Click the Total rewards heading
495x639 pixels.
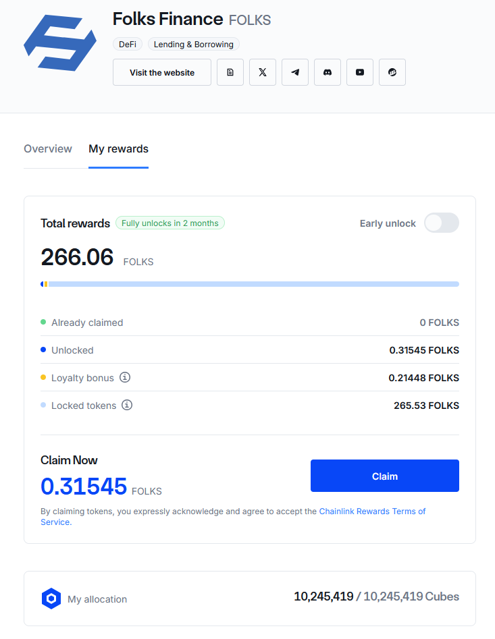pyautogui.click(x=76, y=223)
